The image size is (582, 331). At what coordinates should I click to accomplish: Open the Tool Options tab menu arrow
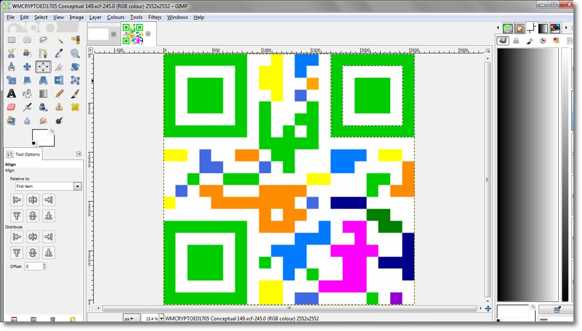click(x=79, y=154)
